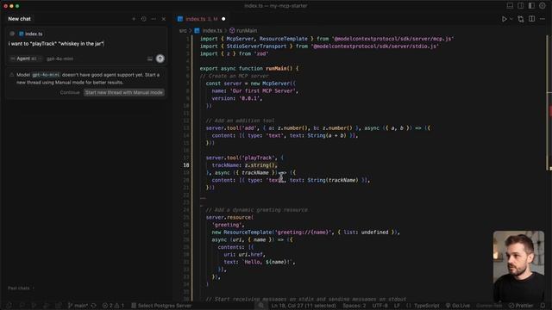Open changes compare icon in editor toolbar
Viewport: 552px width, 310px height.
tap(521, 19)
